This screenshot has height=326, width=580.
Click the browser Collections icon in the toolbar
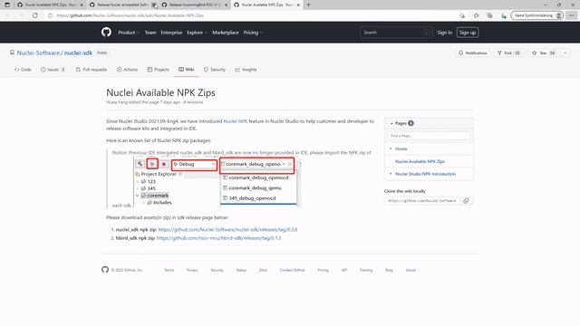click(489, 15)
